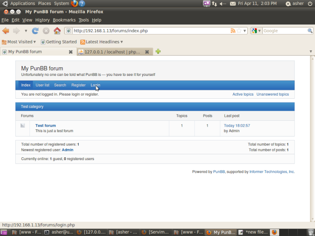Open the System menu in top panel
The height and width of the screenshot is (236, 315).
[x=61, y=4]
